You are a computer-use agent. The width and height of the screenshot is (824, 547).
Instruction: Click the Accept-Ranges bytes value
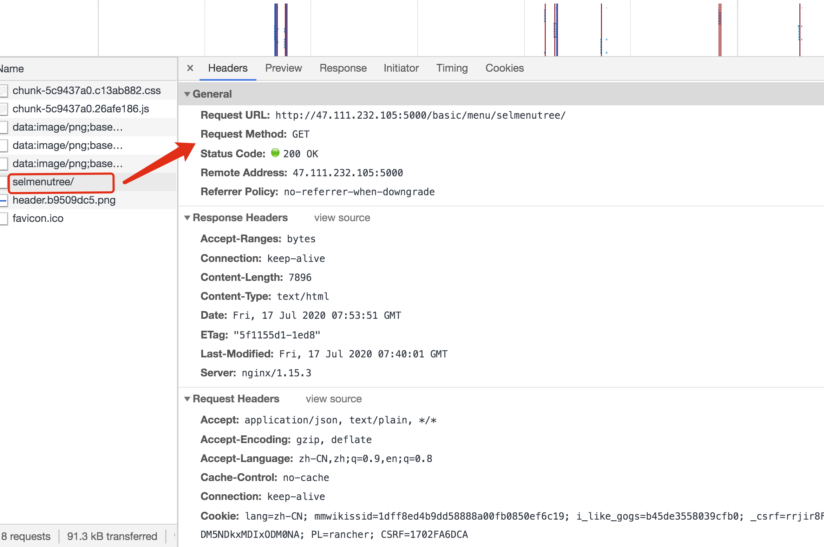(301, 239)
